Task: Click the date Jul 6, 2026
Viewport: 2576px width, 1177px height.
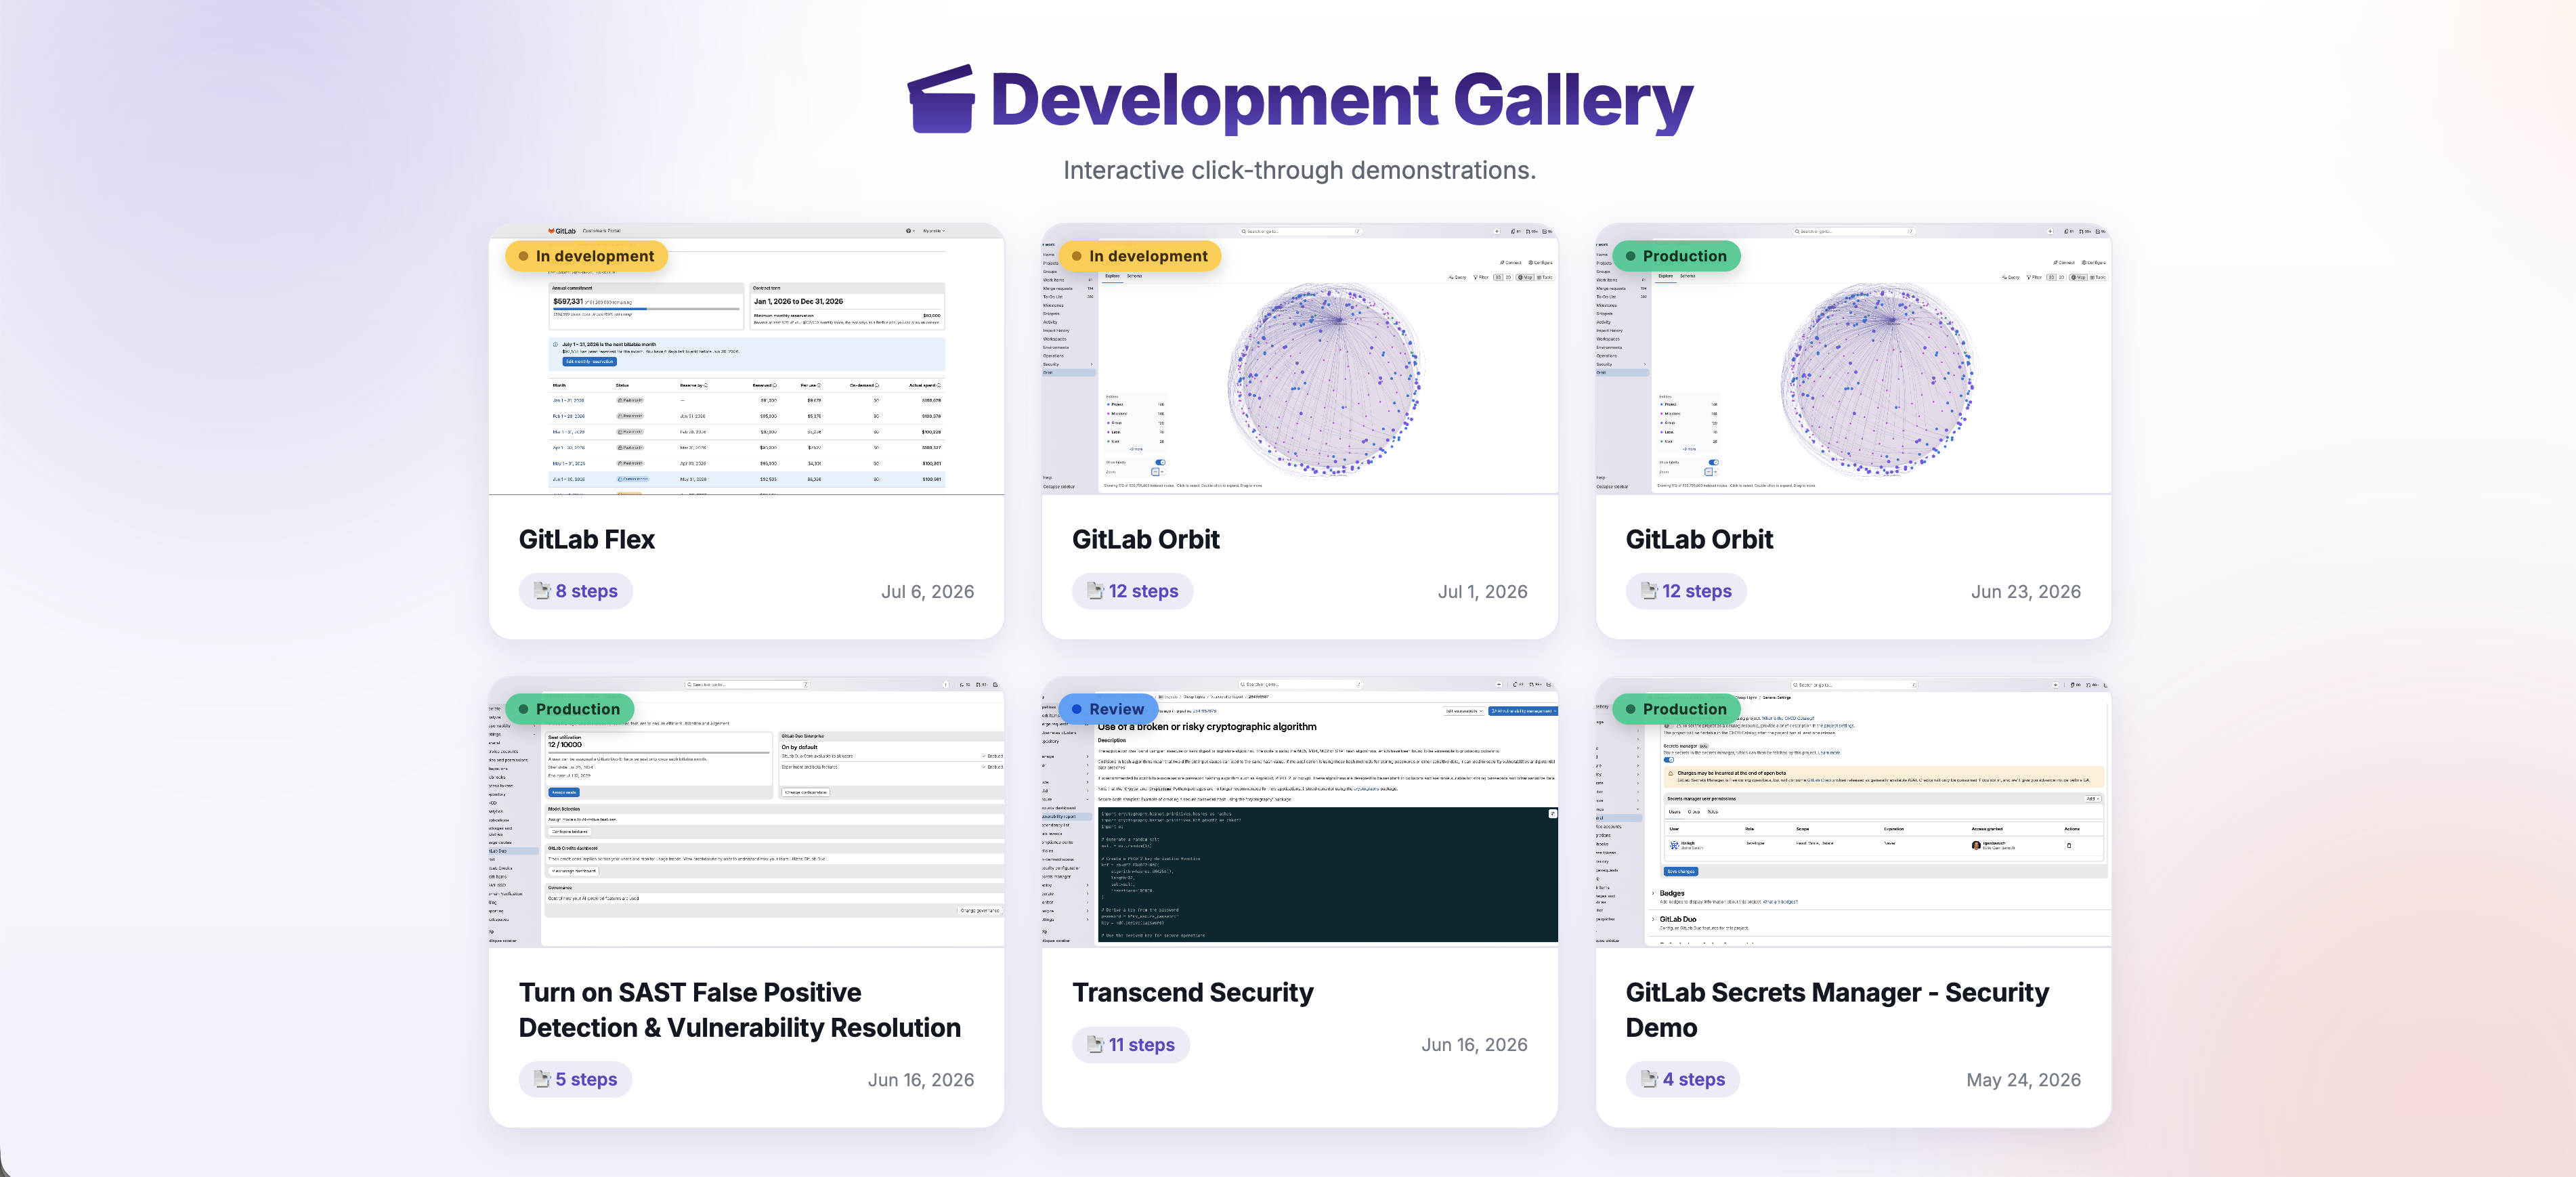Action: pyautogui.click(x=927, y=591)
